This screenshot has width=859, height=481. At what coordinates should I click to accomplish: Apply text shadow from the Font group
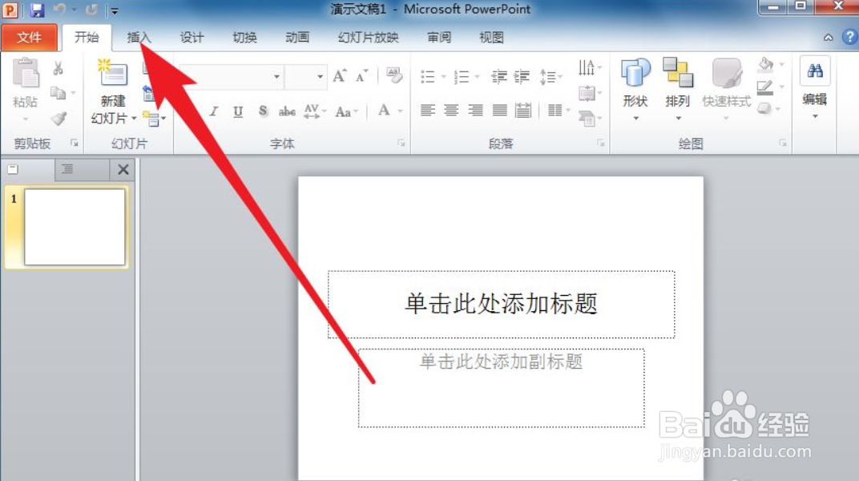[263, 111]
